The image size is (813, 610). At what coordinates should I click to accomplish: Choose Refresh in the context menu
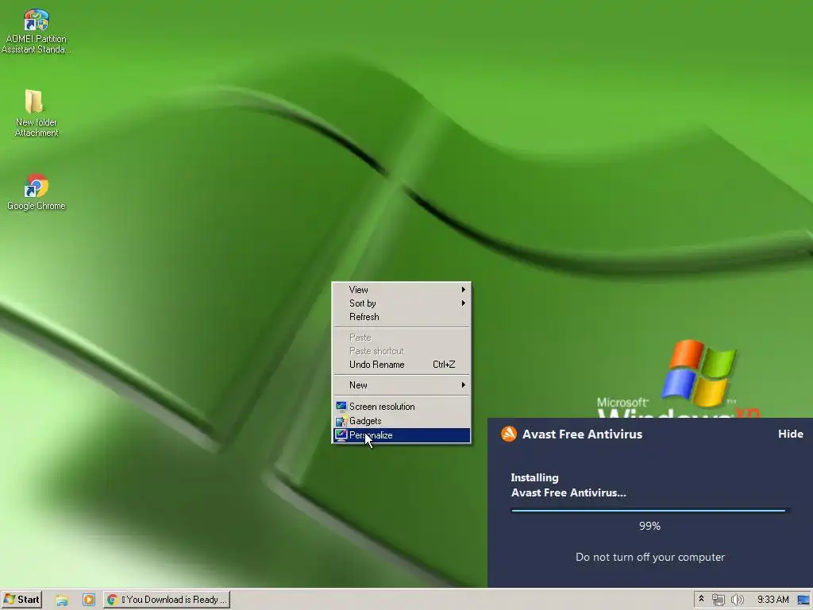click(x=401, y=317)
